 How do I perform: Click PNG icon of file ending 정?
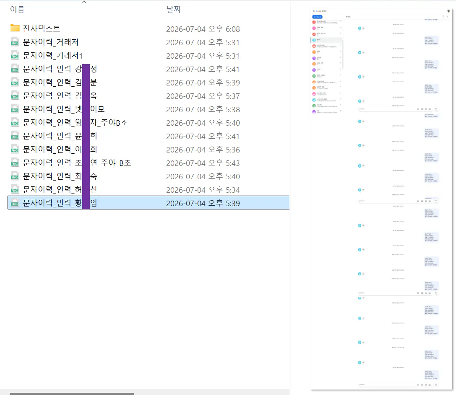coord(15,69)
